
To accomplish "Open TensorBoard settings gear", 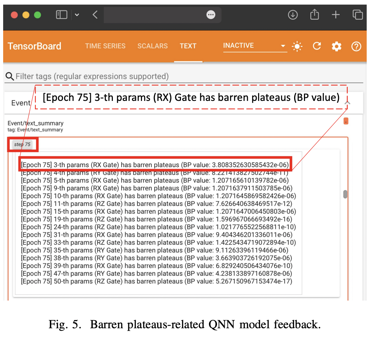I will coord(336,46).
